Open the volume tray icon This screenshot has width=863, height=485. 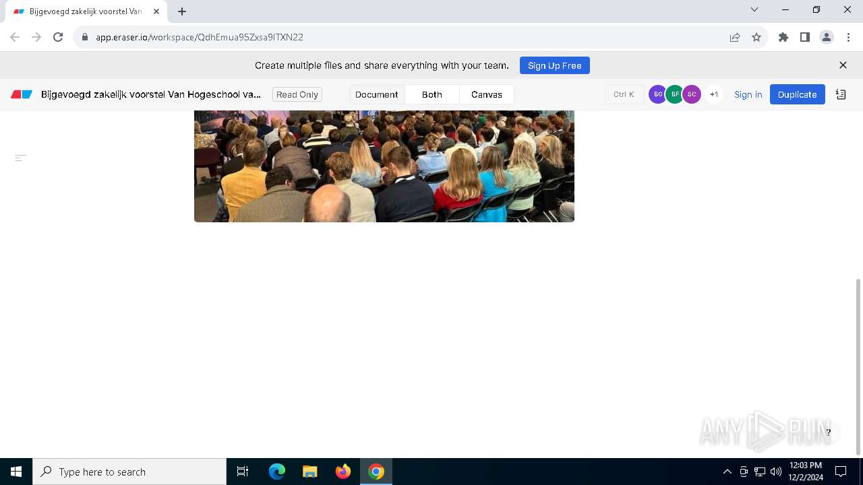pyautogui.click(x=776, y=472)
